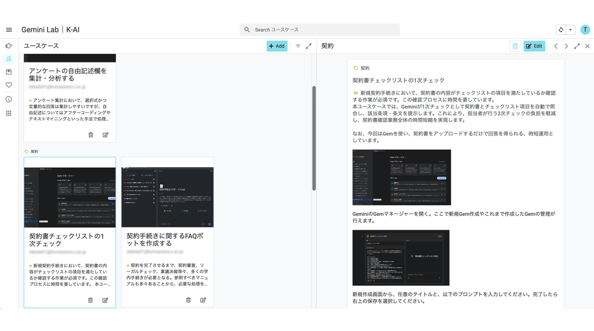This screenshot has width=594, height=331.
Task: Click the Search ユースケース field
Action: click(320, 30)
